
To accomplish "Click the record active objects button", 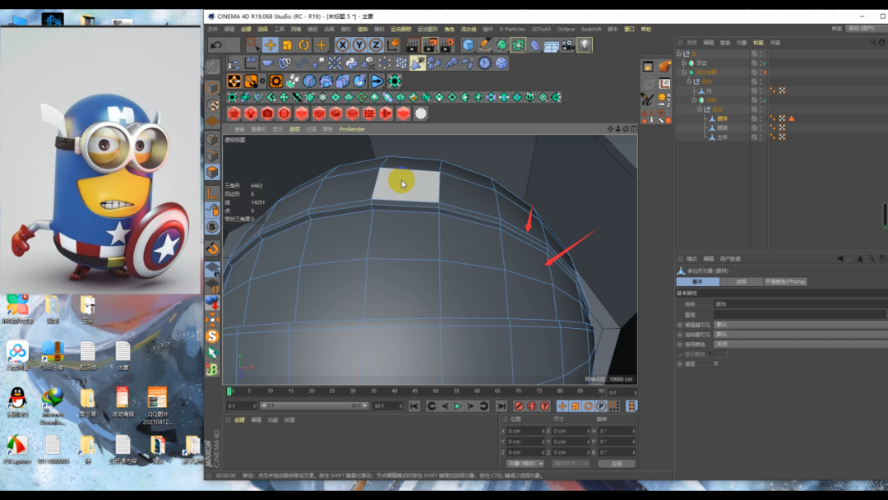I will [518, 406].
